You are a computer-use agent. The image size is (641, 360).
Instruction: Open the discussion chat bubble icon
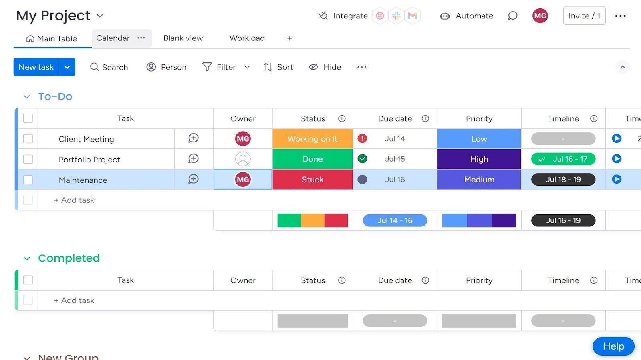pyautogui.click(x=512, y=16)
